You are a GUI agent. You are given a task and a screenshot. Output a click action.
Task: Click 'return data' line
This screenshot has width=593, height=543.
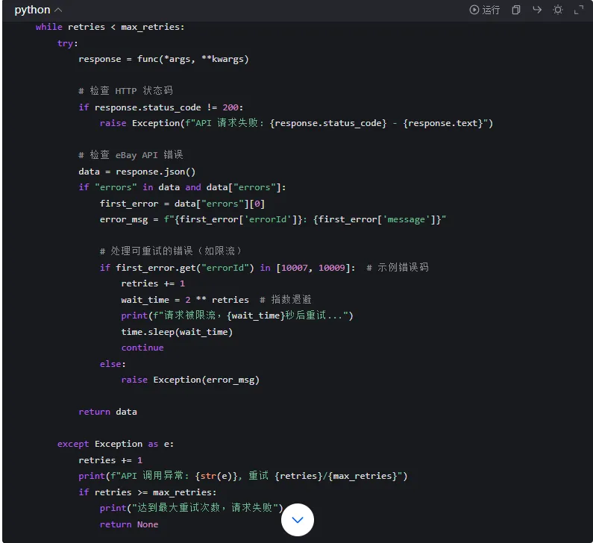pyautogui.click(x=107, y=412)
